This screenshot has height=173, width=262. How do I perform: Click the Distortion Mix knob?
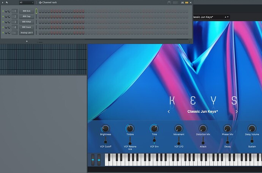pos(203,129)
